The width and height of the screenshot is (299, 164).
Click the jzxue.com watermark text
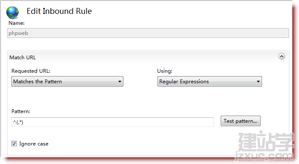point(264,156)
